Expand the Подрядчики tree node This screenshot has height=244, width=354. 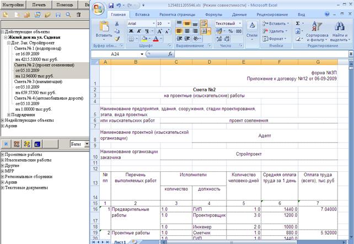click(9, 115)
